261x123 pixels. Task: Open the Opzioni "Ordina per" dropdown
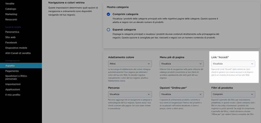point(182,94)
